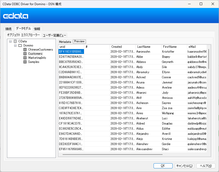Select the cell ED877AE5B4A20...
The width and height of the screenshot is (219, 172).
(x=71, y=57)
